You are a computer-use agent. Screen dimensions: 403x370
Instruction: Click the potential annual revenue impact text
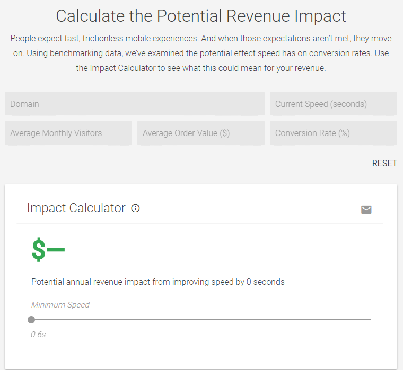click(158, 282)
